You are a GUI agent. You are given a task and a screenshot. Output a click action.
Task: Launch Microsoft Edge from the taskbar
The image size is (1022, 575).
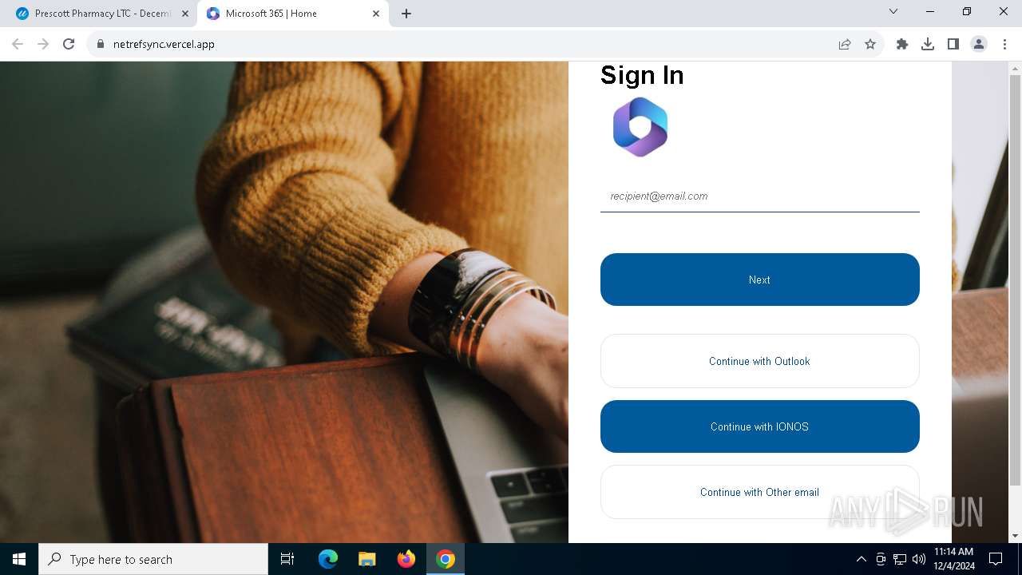pos(328,559)
